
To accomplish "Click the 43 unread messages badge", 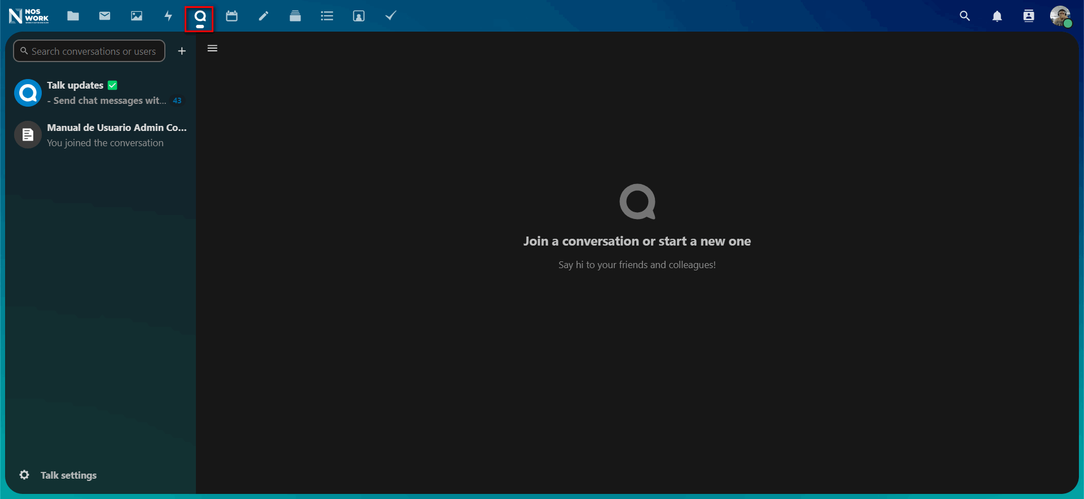I will click(177, 100).
